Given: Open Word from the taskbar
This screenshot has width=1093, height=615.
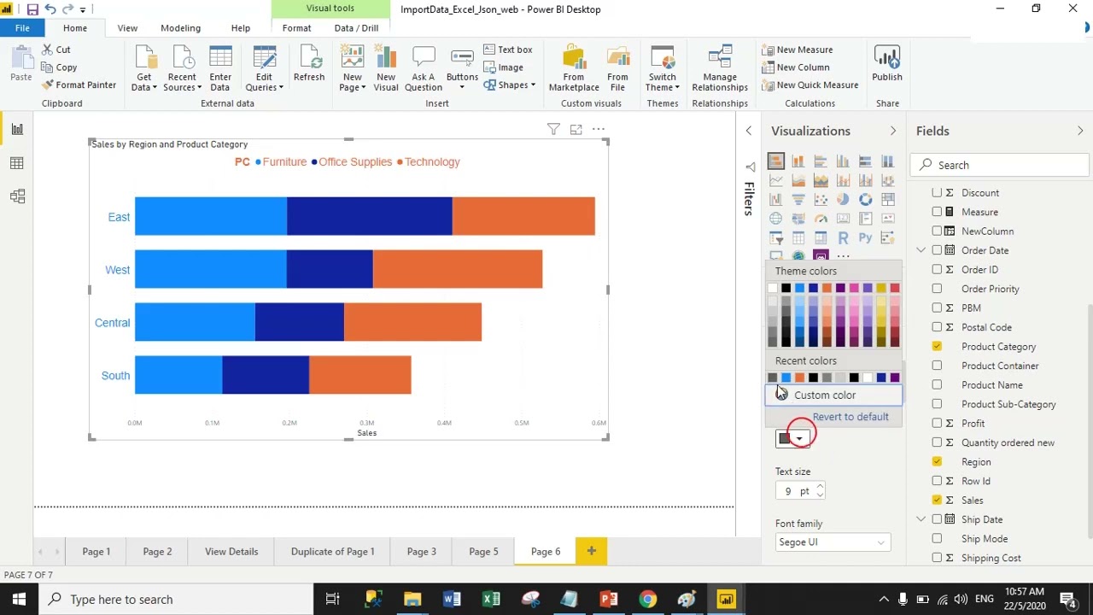Looking at the screenshot, I should point(452,599).
